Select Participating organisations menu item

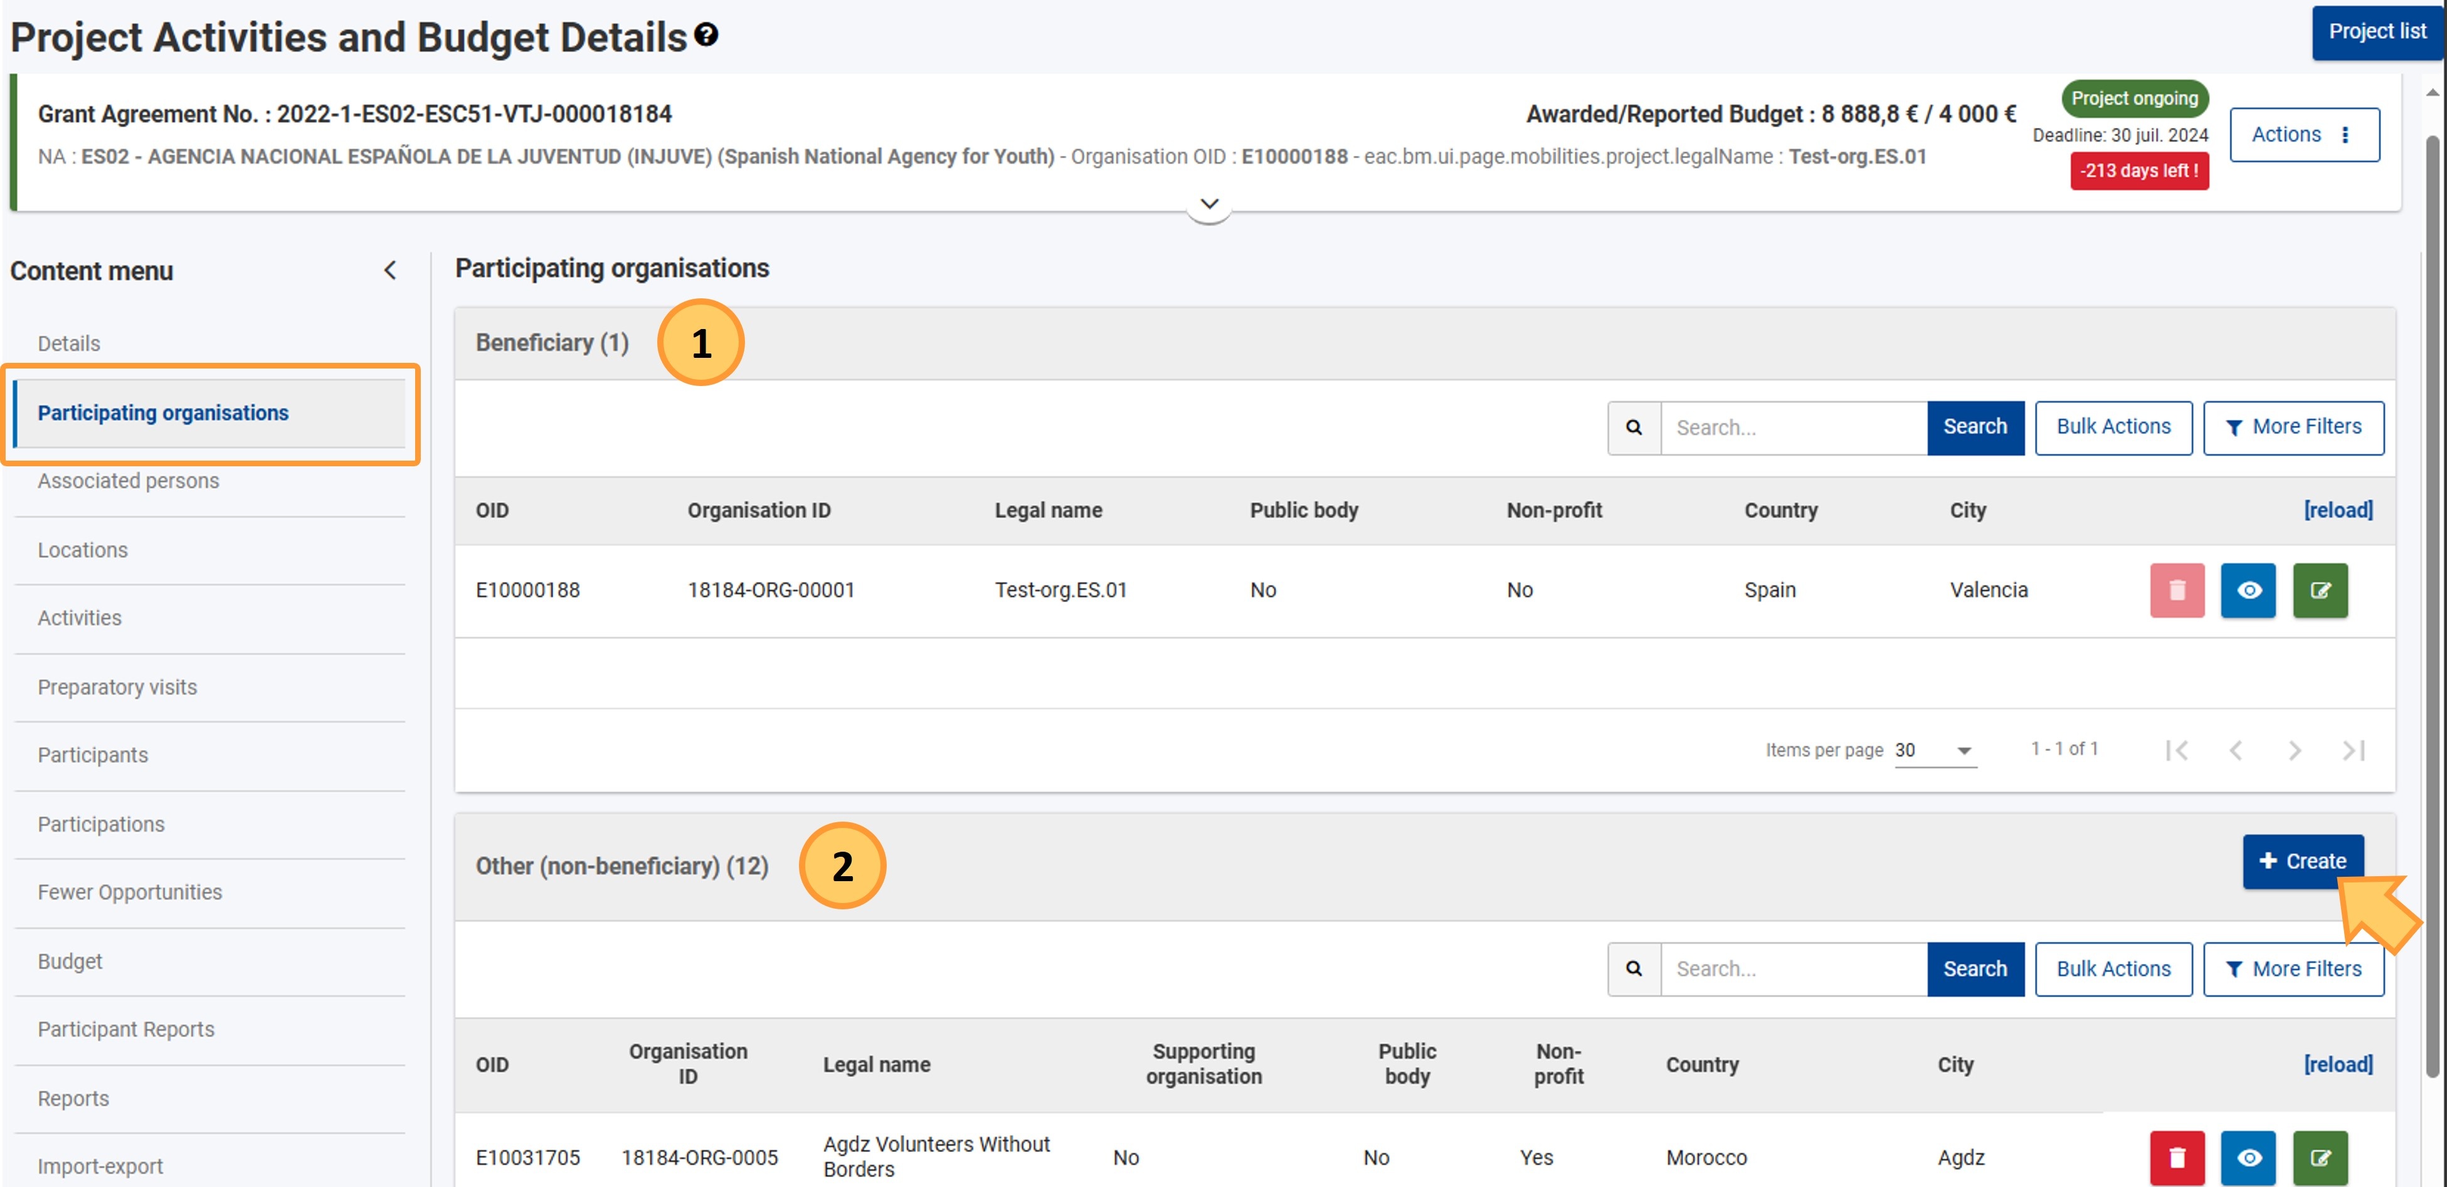point(210,413)
